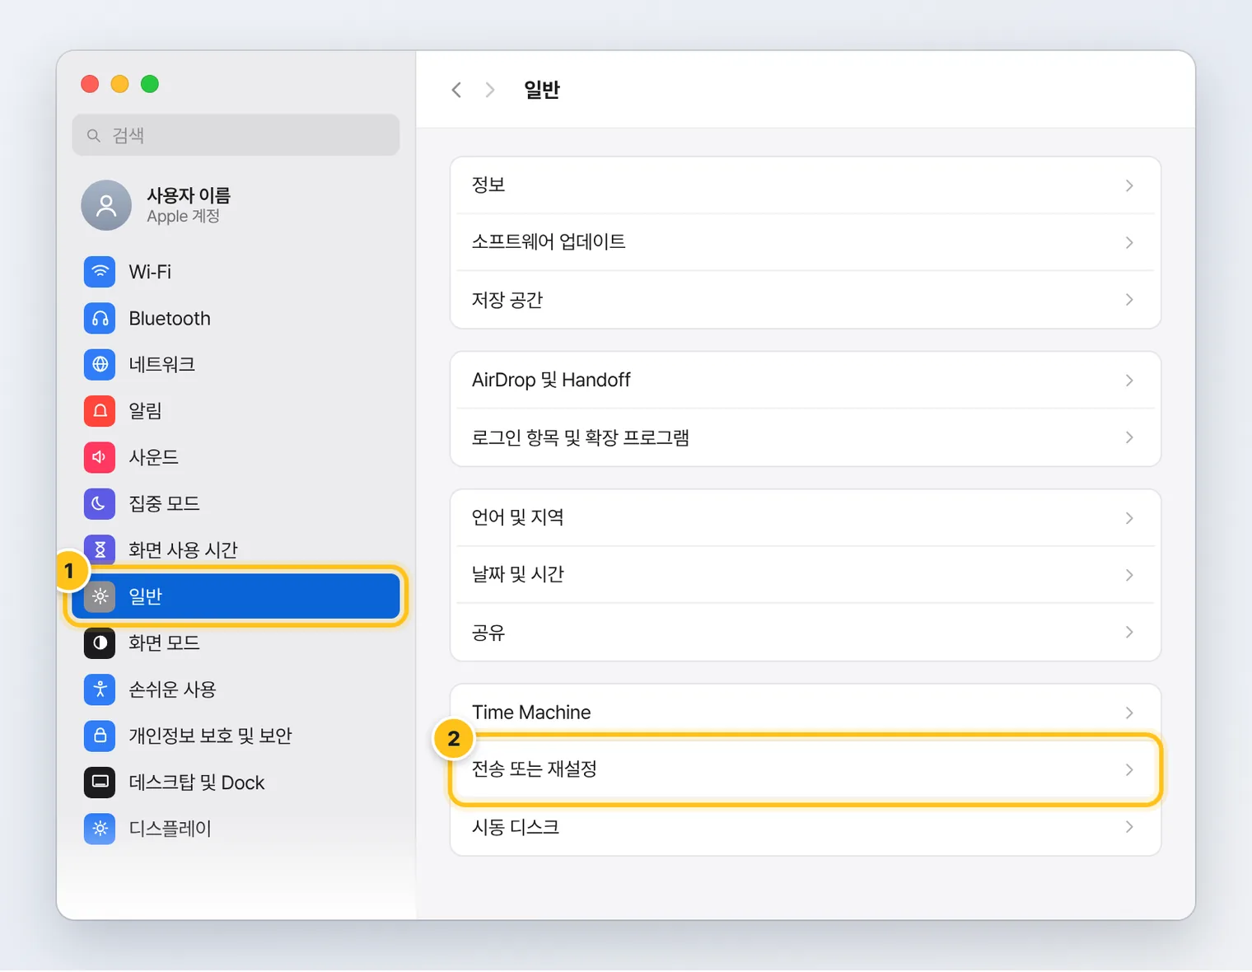Select 개인정보 보호 및 보안 label

tap(211, 736)
